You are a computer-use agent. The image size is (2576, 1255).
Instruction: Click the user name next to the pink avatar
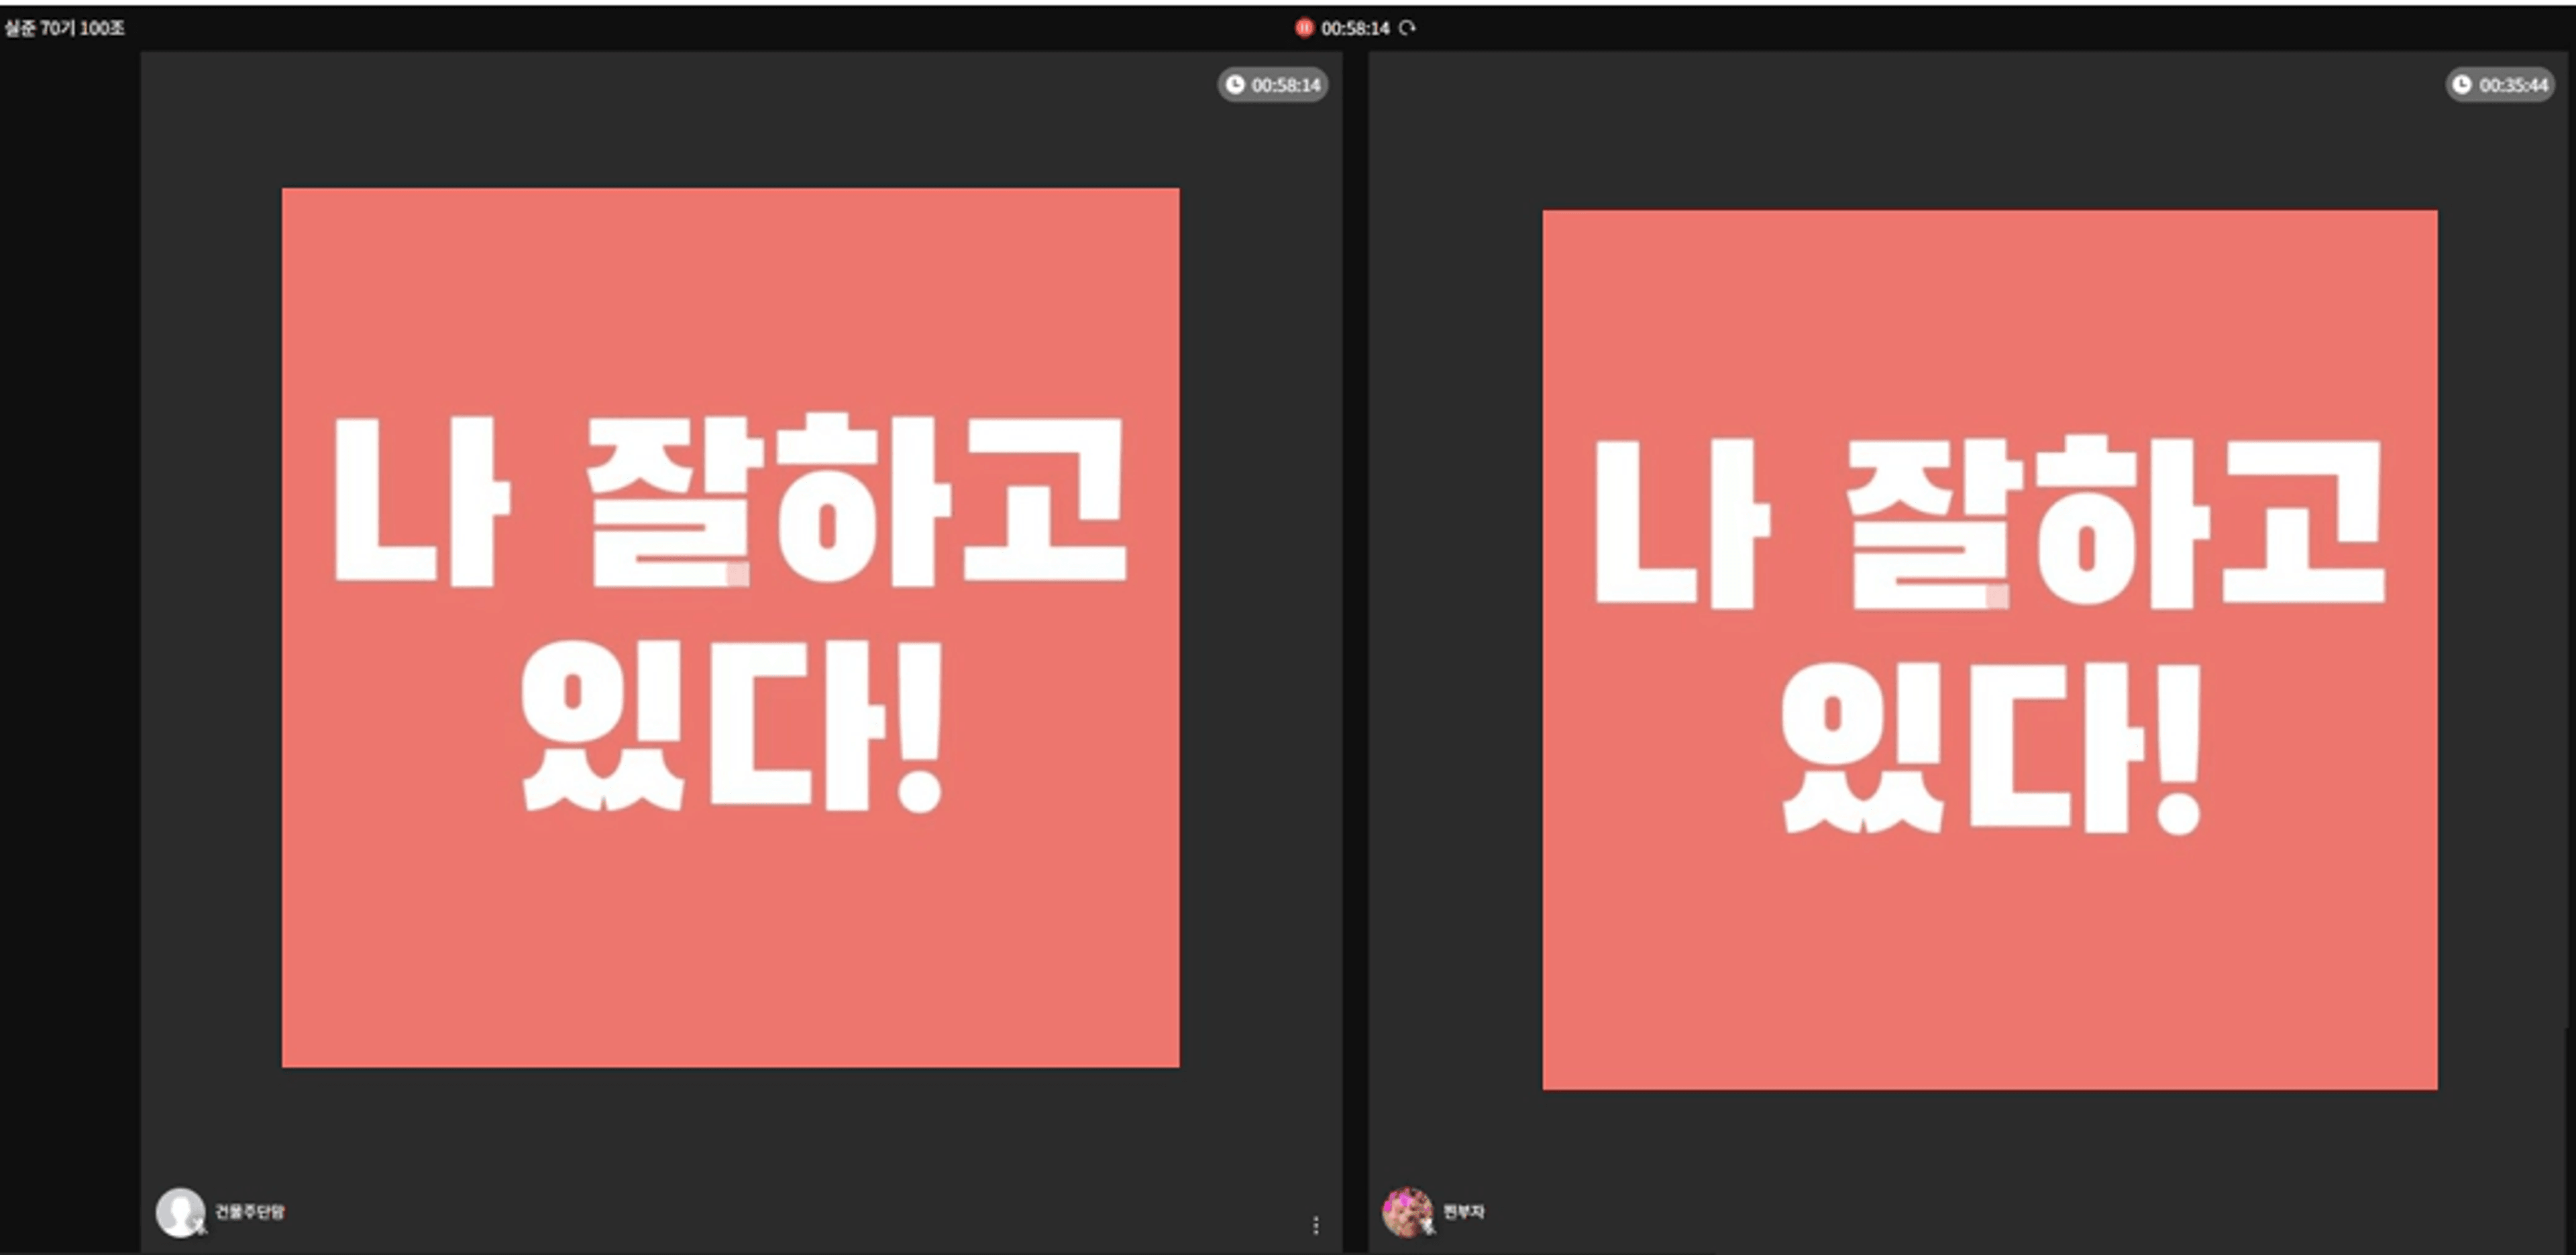pyautogui.click(x=1464, y=1211)
